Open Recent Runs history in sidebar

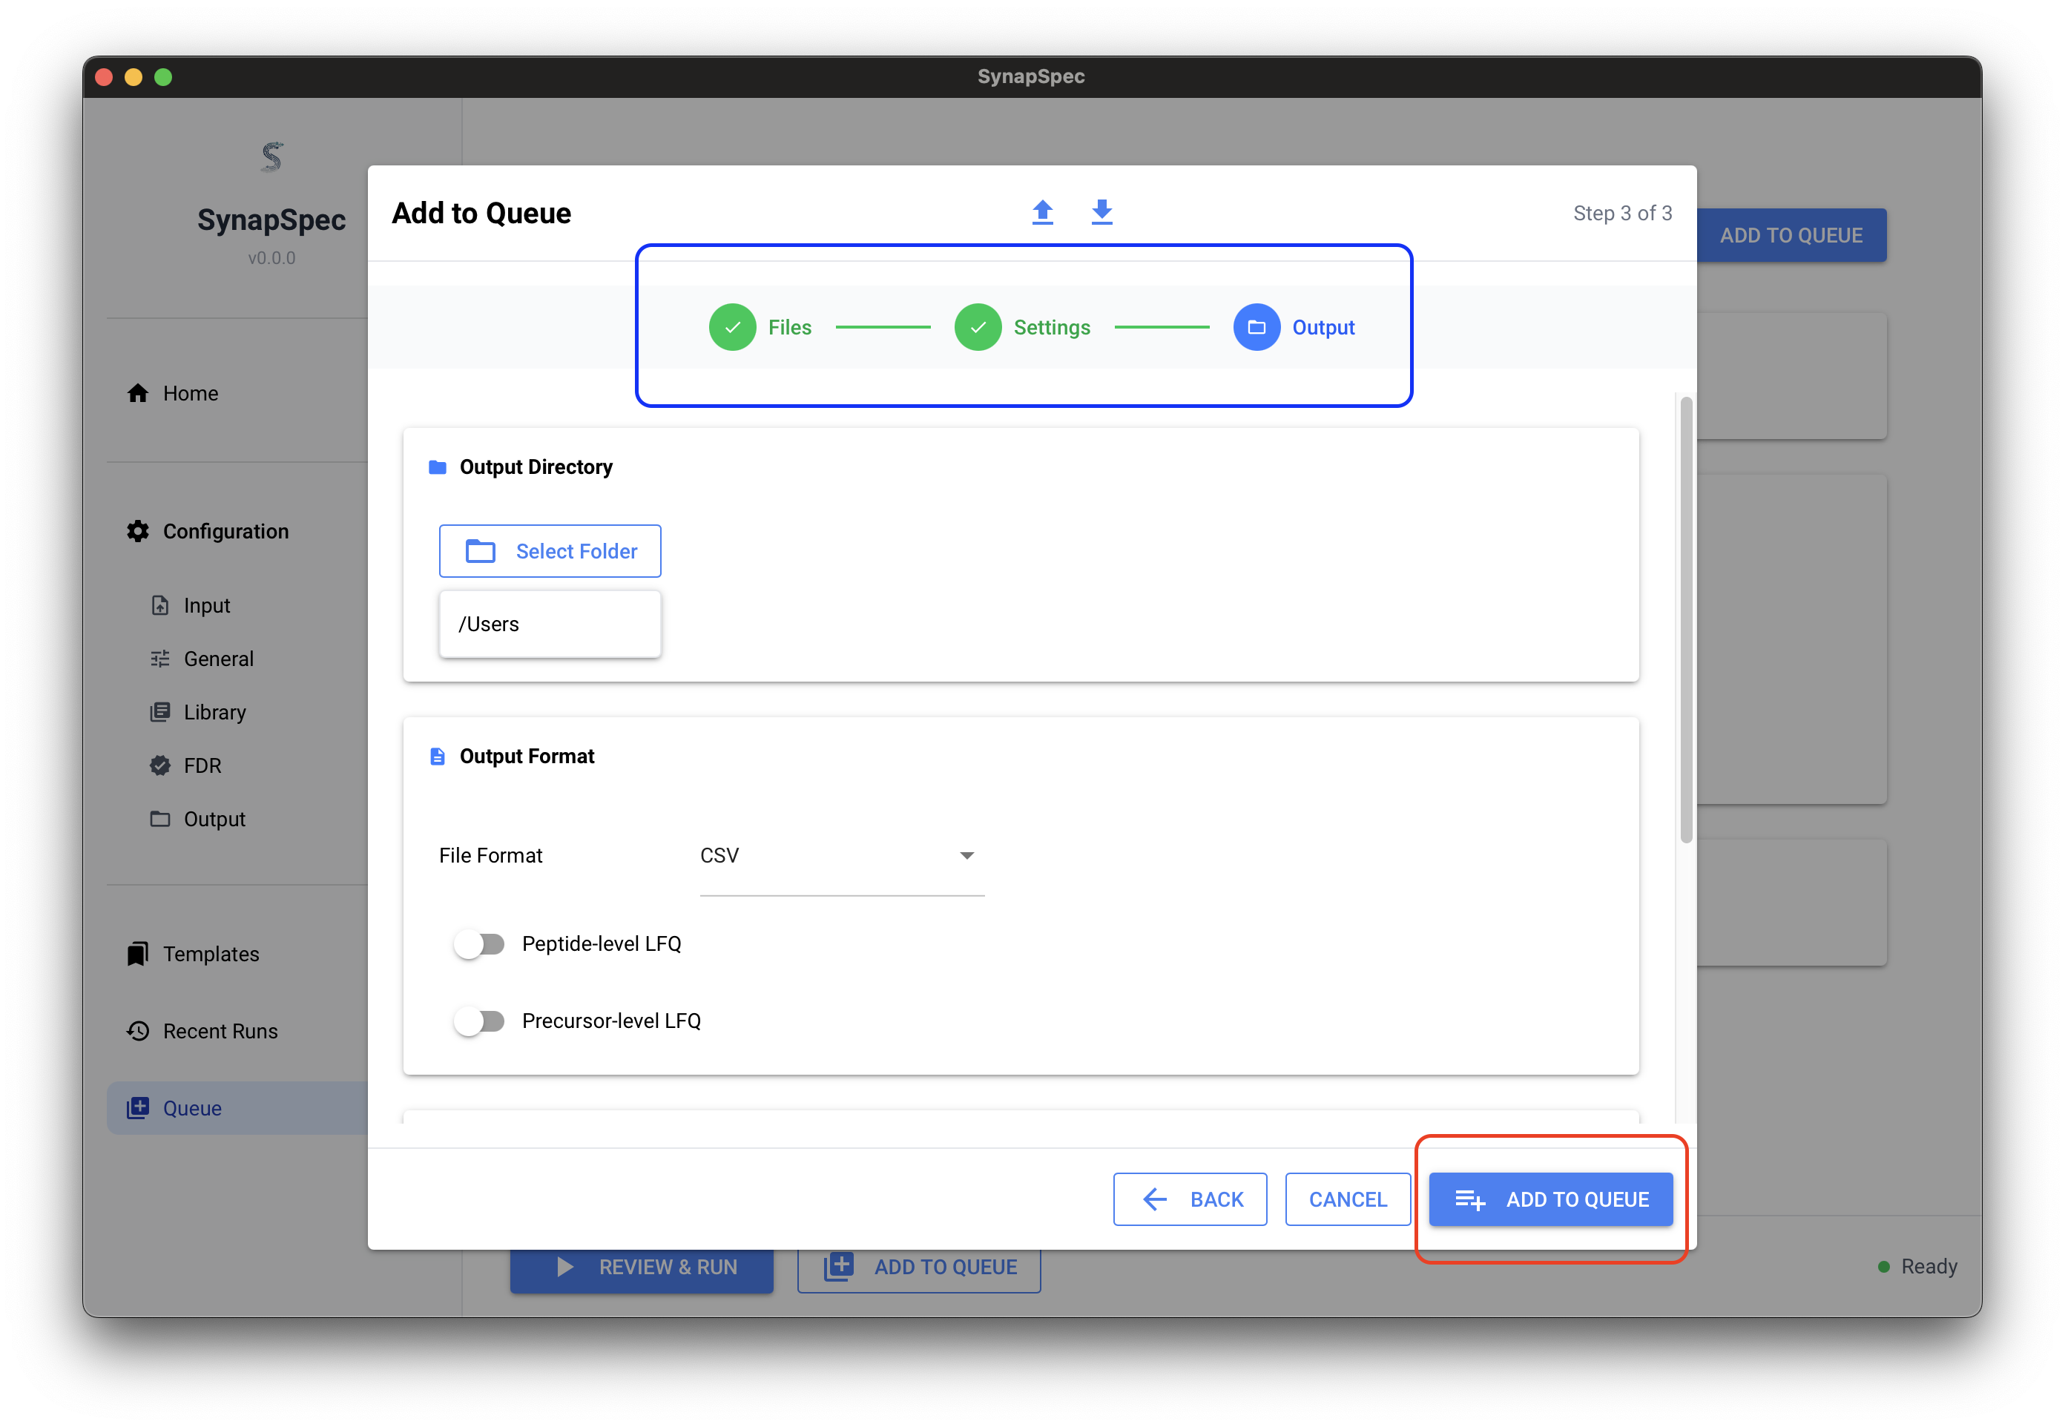219,1031
